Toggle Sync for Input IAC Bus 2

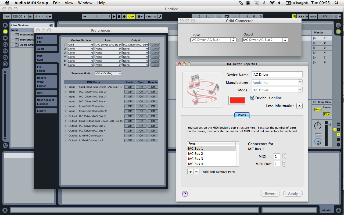141,92
